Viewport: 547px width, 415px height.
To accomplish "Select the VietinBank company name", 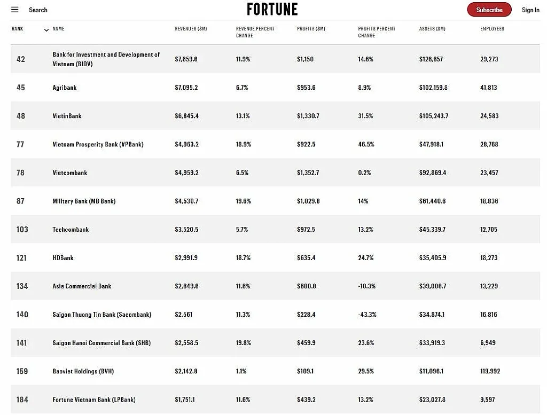I will [x=67, y=116].
